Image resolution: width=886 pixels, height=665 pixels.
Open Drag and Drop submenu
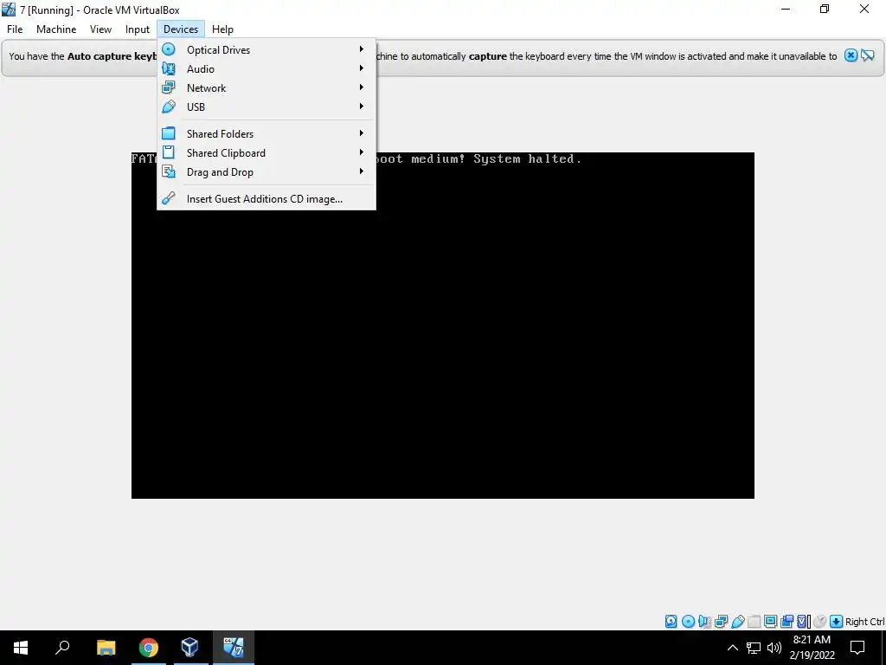[266, 172]
